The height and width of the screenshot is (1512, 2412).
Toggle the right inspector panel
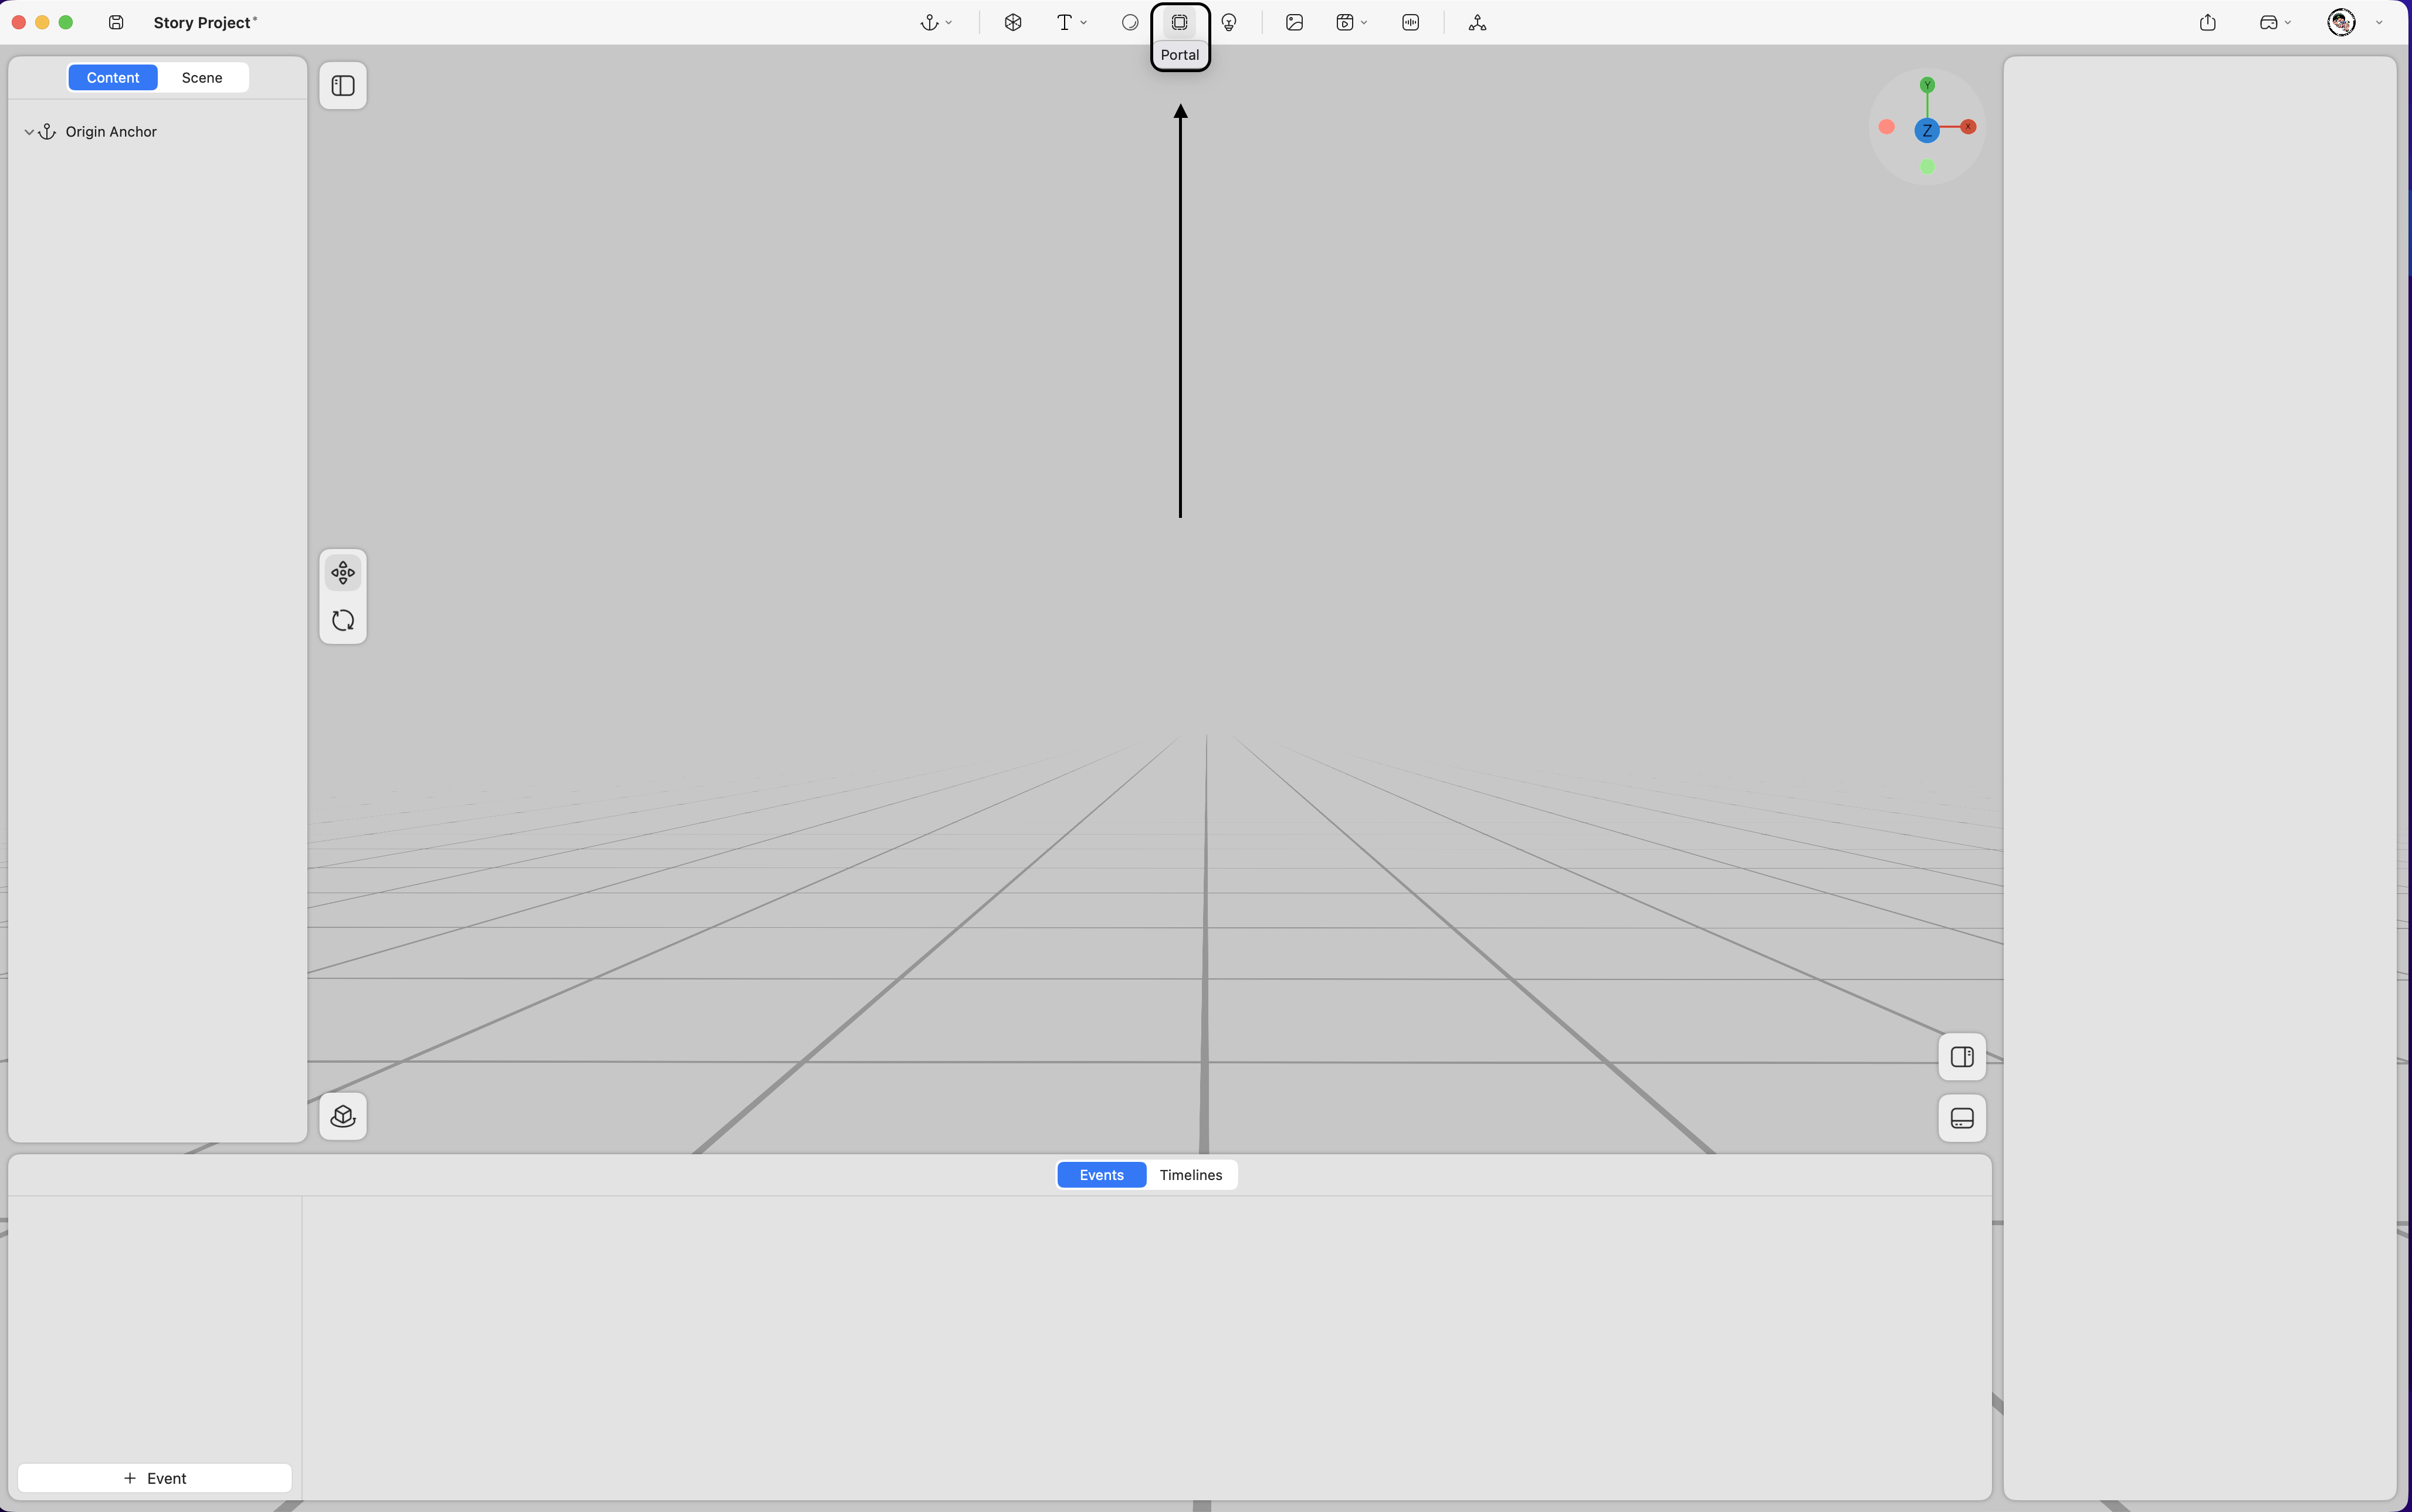[1961, 1057]
